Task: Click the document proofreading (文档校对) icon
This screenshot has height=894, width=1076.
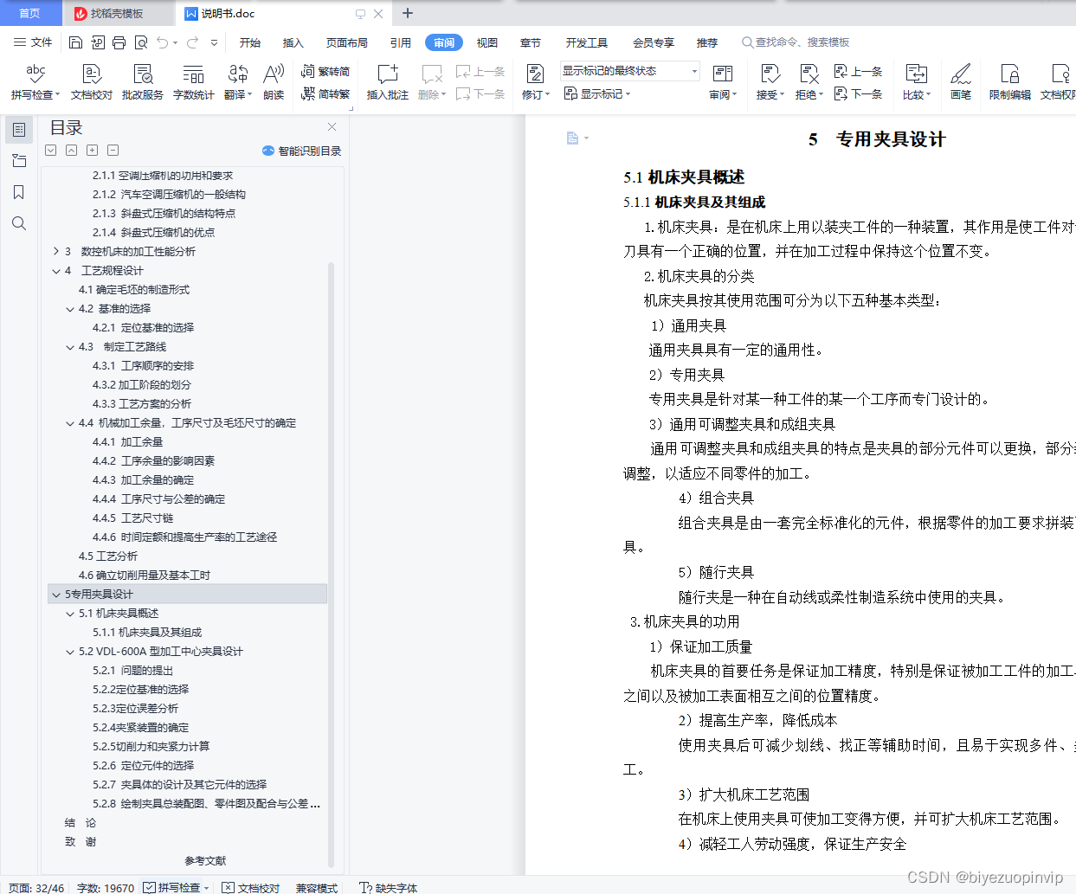Action: coord(92,74)
